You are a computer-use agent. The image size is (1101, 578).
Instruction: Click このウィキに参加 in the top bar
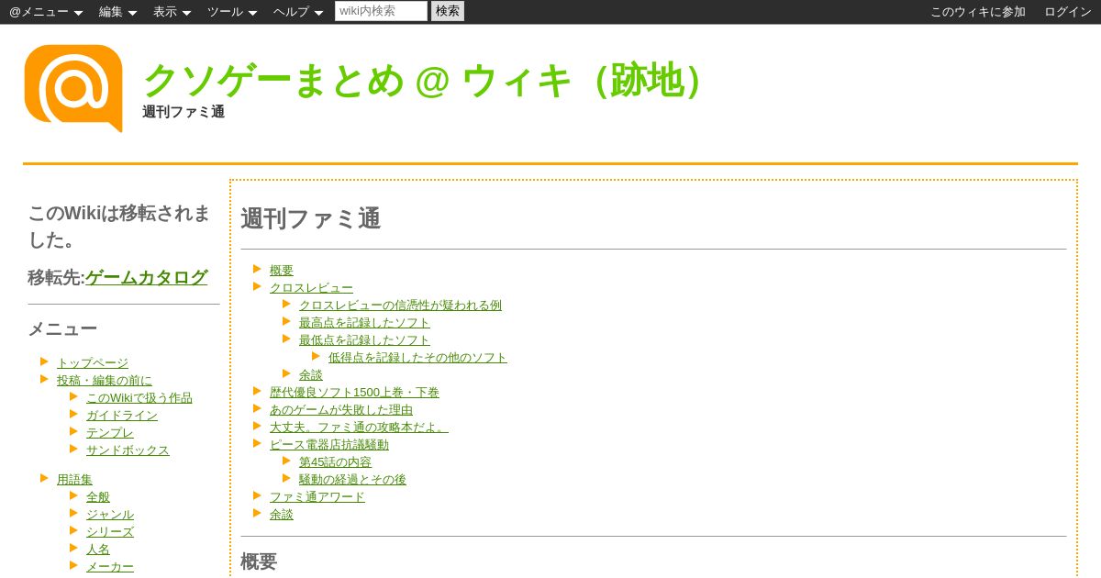click(x=978, y=12)
